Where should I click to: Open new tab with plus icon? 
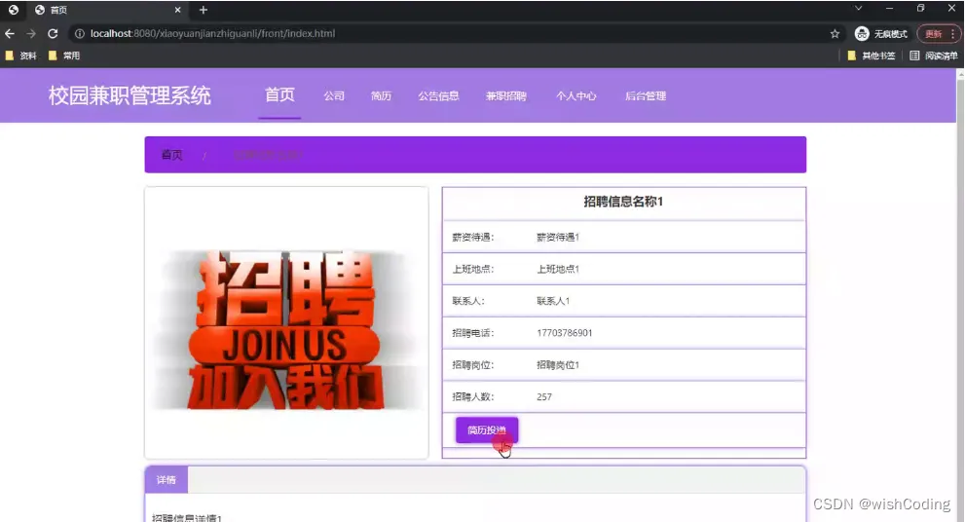204,10
